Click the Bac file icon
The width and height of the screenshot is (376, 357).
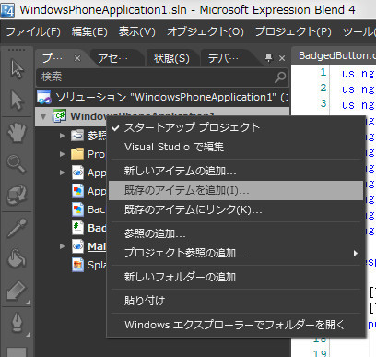tap(77, 209)
